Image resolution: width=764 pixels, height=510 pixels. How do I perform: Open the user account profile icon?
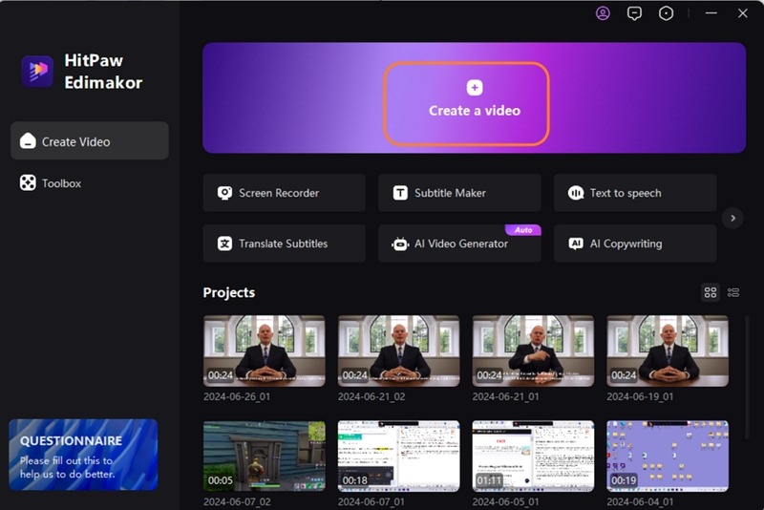(x=603, y=13)
